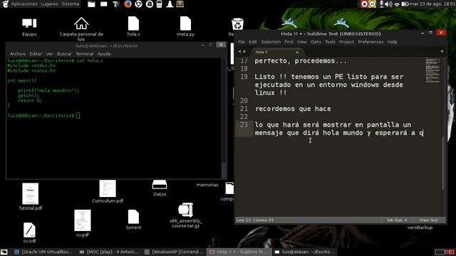Select the hola.c file on desktop
This screenshot has width=456, height=256.
[133, 26]
